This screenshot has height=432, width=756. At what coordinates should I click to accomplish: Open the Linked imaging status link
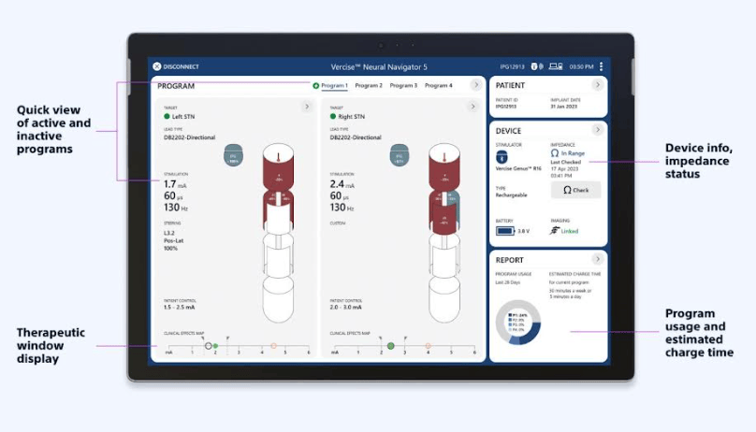pyautogui.click(x=570, y=231)
